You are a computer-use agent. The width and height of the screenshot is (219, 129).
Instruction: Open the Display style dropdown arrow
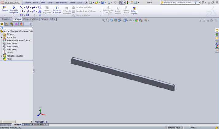[127, 20]
